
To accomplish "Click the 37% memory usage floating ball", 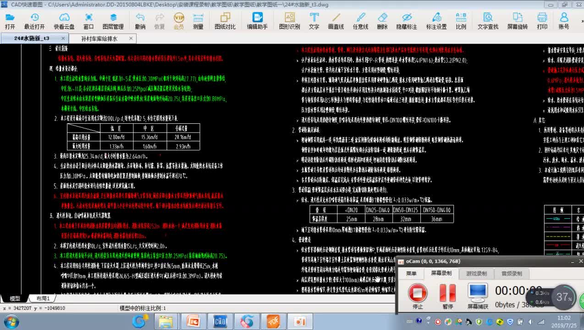I will point(563,297).
